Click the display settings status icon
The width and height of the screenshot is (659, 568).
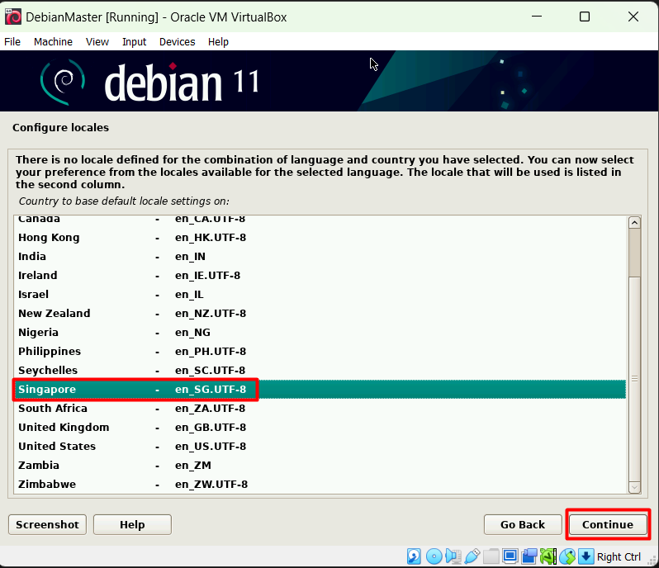click(x=510, y=556)
